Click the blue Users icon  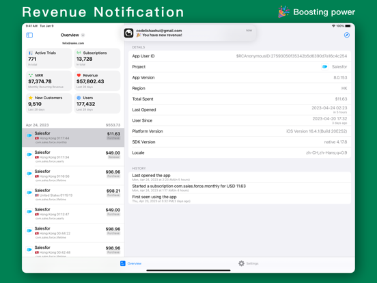coord(79,98)
